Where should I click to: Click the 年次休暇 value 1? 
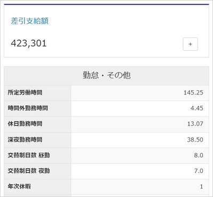(x=201, y=186)
